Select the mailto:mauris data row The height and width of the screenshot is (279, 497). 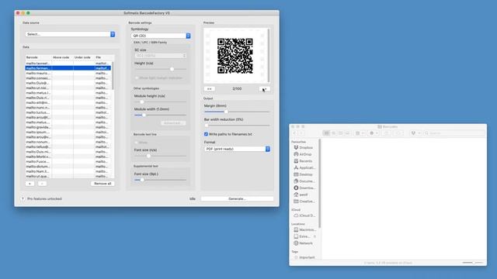pyautogui.click(x=68, y=73)
